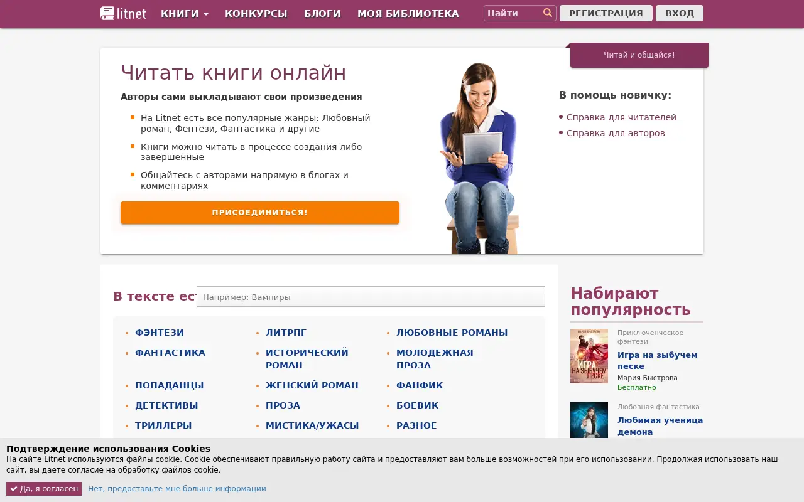
Task: Focus the Например: Вампиры text field
Action: pyautogui.click(x=371, y=297)
